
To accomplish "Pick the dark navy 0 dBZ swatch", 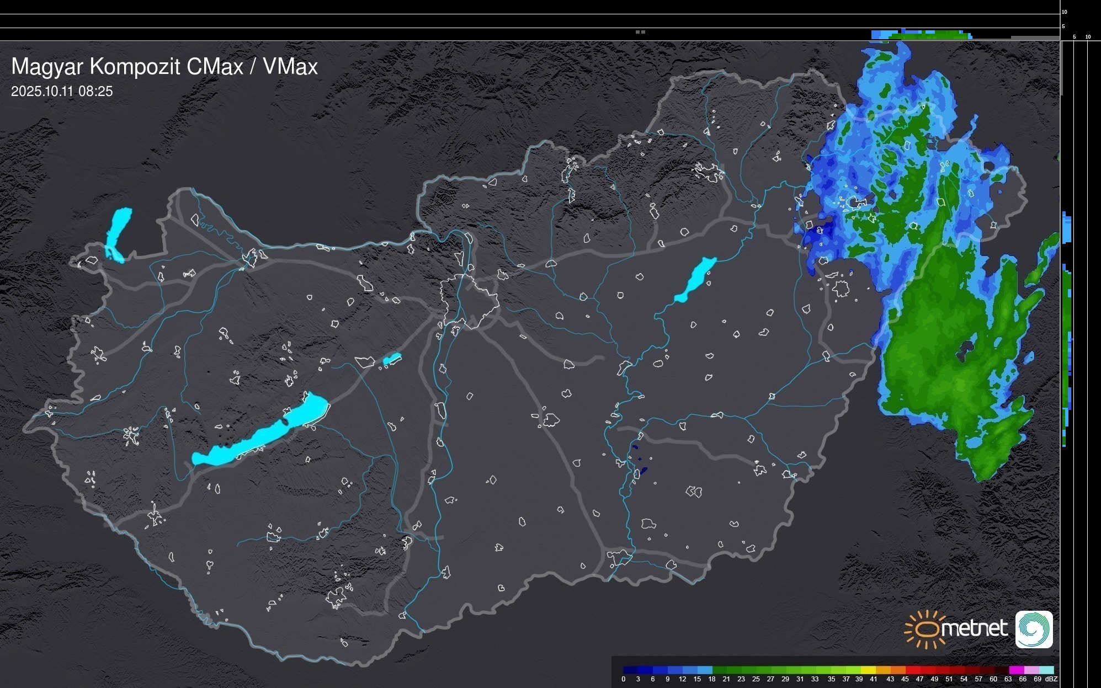I will [630, 670].
